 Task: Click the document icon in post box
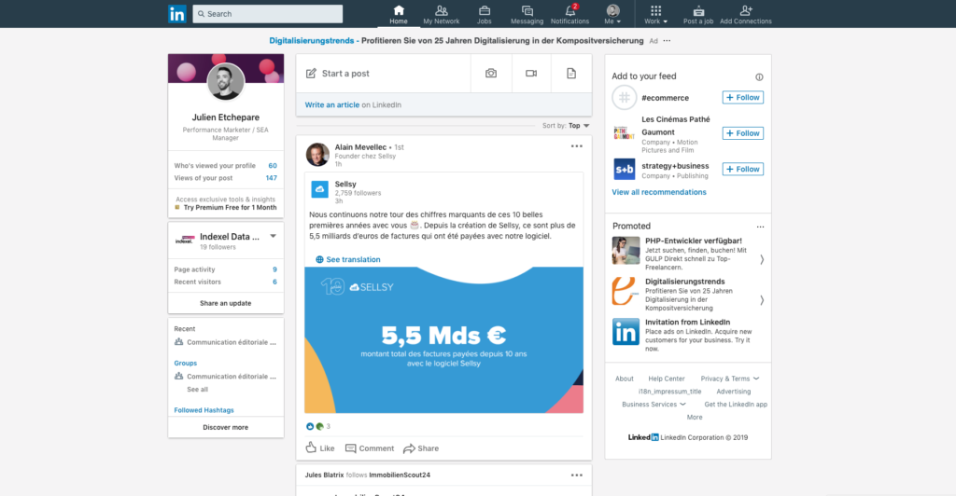[x=571, y=73]
